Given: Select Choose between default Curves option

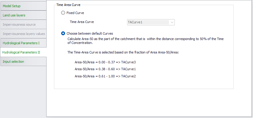Looking at the screenshot, I should [x=63, y=33].
